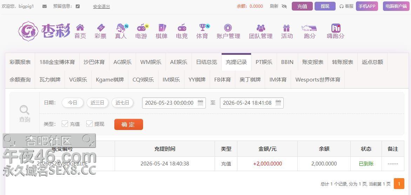
Task: Click the 杏彩 site logo
Action: click(x=44, y=31)
